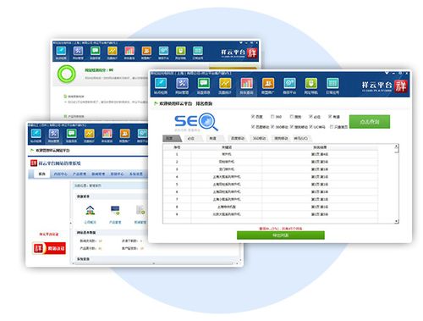Toggle the 必应 checkbox in the upper row

[311, 116]
